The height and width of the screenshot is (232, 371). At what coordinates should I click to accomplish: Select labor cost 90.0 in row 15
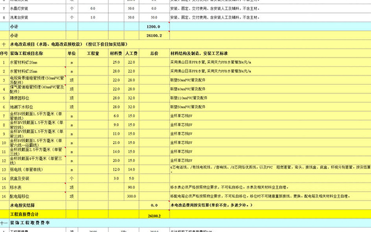131,187
